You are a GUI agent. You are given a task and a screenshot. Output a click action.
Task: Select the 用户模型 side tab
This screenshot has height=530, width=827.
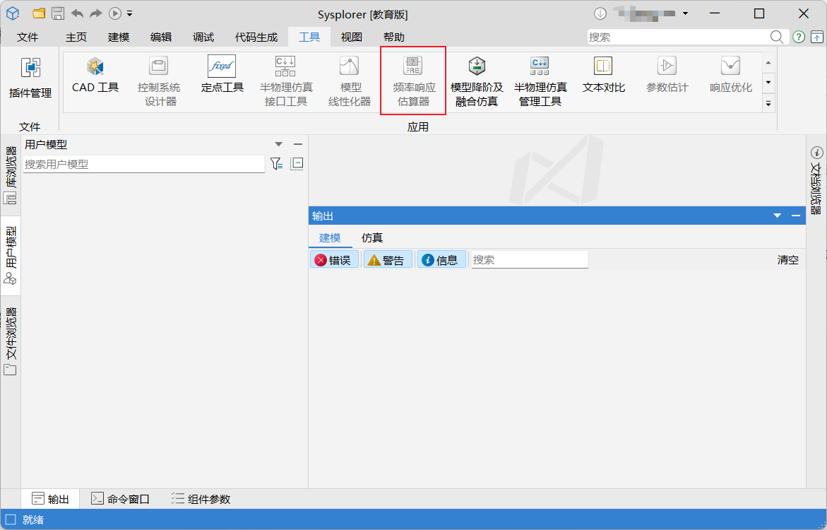(11, 256)
